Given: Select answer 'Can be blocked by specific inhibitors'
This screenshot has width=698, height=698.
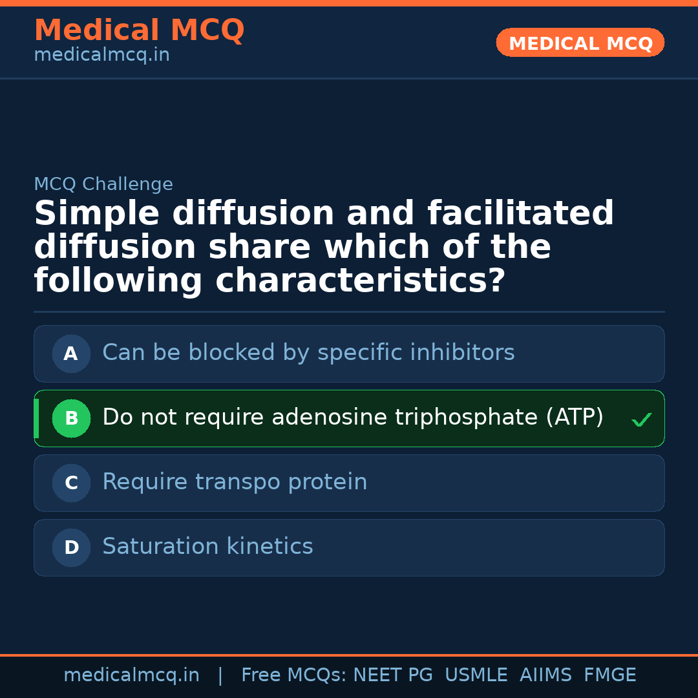Looking at the screenshot, I should [308, 353].
